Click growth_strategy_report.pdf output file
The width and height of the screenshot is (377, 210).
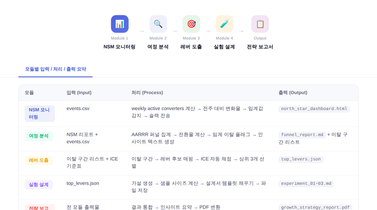click(x=315, y=207)
